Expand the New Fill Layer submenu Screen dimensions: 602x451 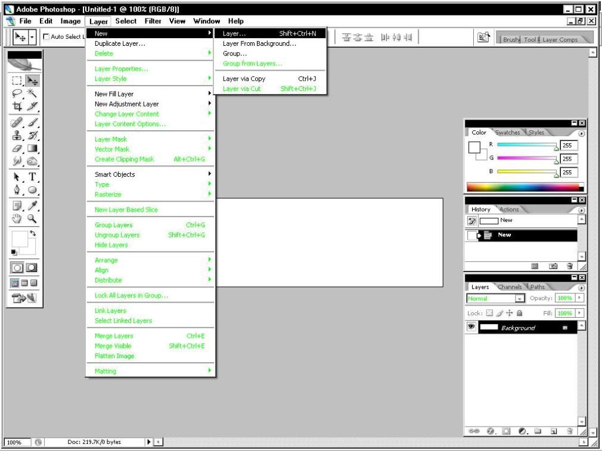[150, 94]
